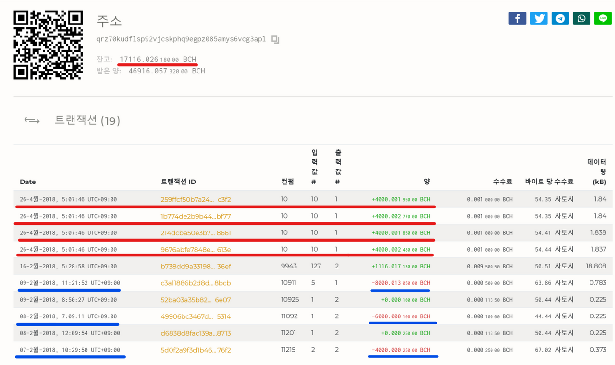Click the +4000.002 480 00 BCH amount
This screenshot has width=615, height=365.
tap(401, 250)
